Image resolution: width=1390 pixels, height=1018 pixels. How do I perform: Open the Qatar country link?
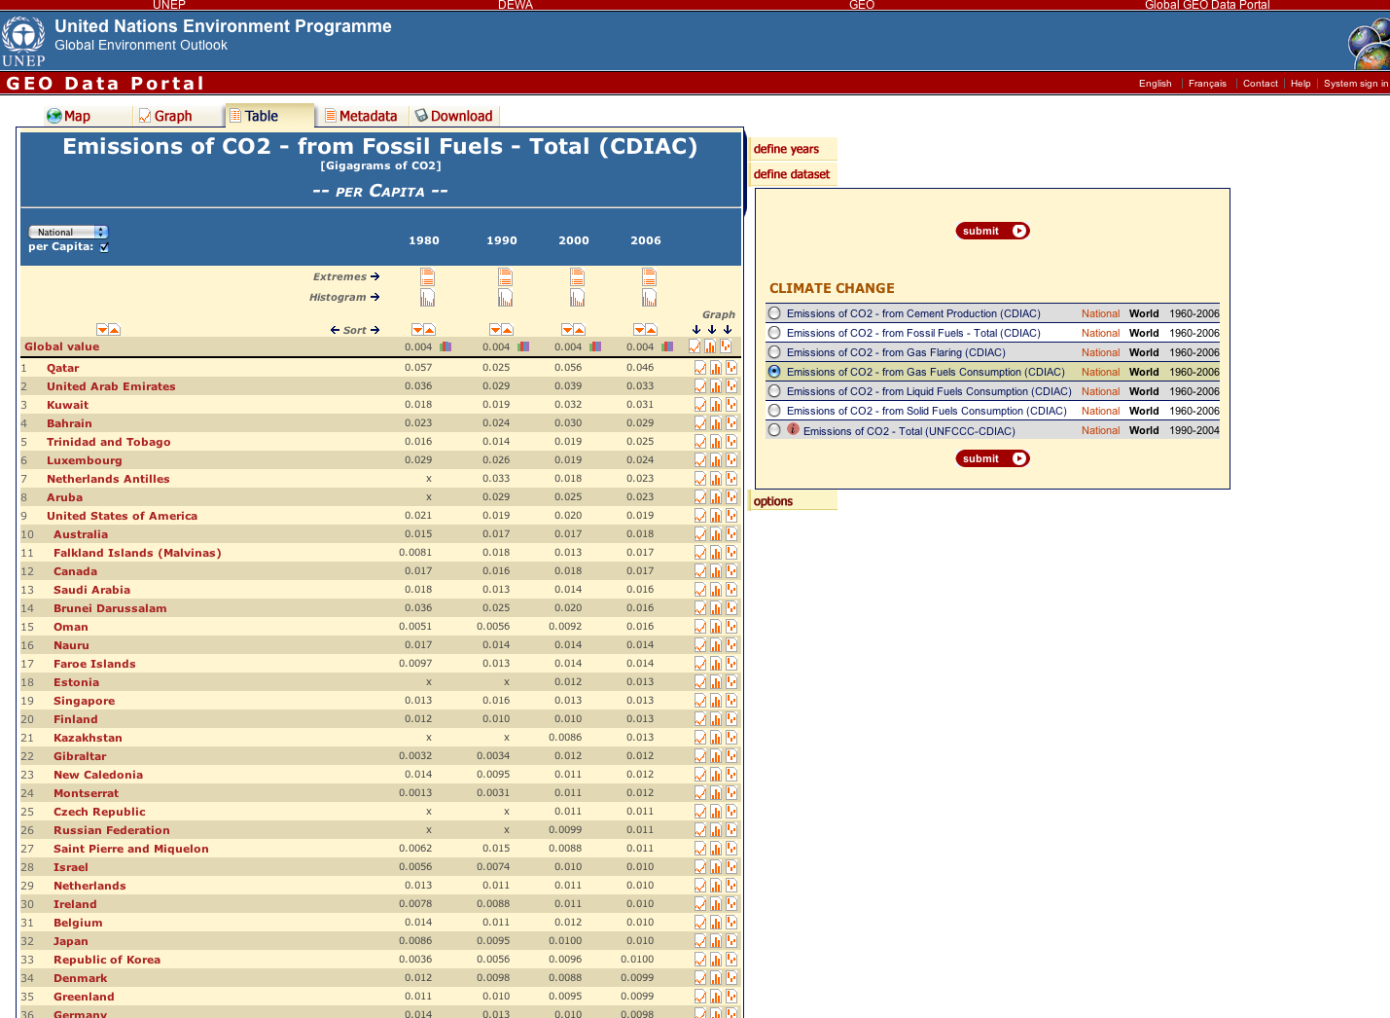(63, 368)
